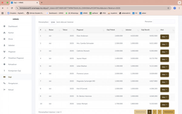Image resolution: width=182 pixels, height=114 pixels.
Task: Open Dashboard SIPAD bookmark
Action: pyautogui.click(x=55, y=13)
